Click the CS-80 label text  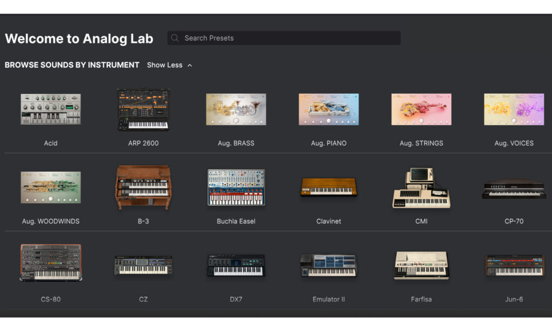(x=51, y=299)
